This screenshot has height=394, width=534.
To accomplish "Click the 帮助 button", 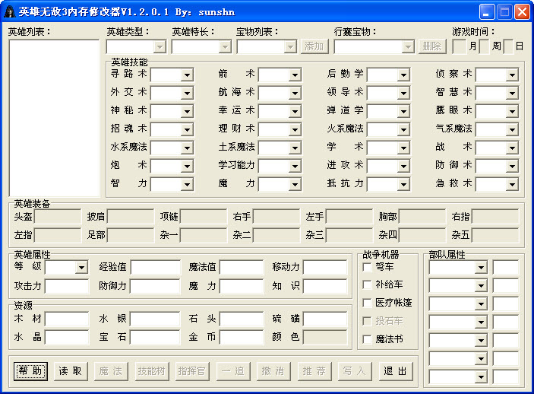I will pos(30,371).
